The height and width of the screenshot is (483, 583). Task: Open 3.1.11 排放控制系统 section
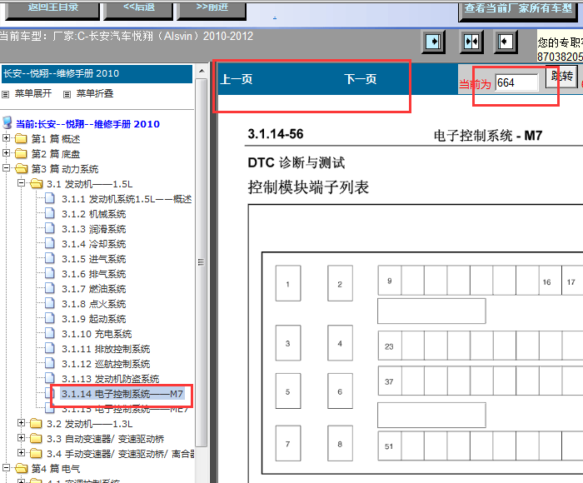(106, 349)
